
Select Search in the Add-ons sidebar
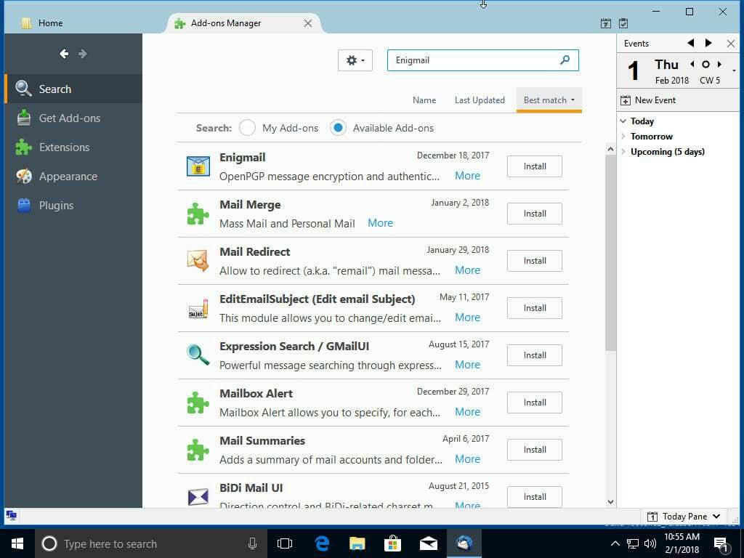pyautogui.click(x=54, y=89)
